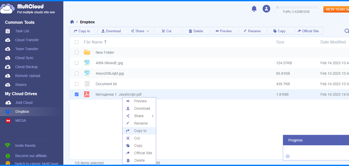Click the text file icon for Document.txt
Viewport: 349px width, 166px height.
click(x=87, y=84)
